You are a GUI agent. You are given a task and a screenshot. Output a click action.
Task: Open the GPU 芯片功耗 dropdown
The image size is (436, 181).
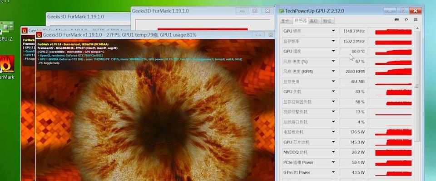(x=333, y=142)
